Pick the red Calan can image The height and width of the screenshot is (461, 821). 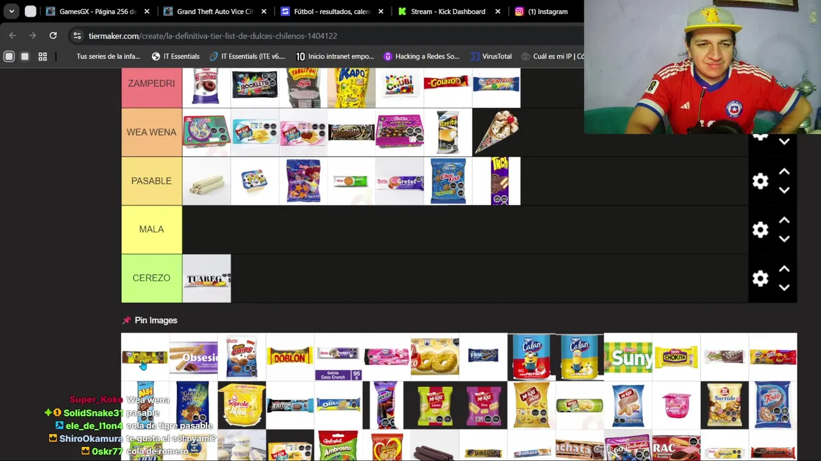click(x=531, y=357)
